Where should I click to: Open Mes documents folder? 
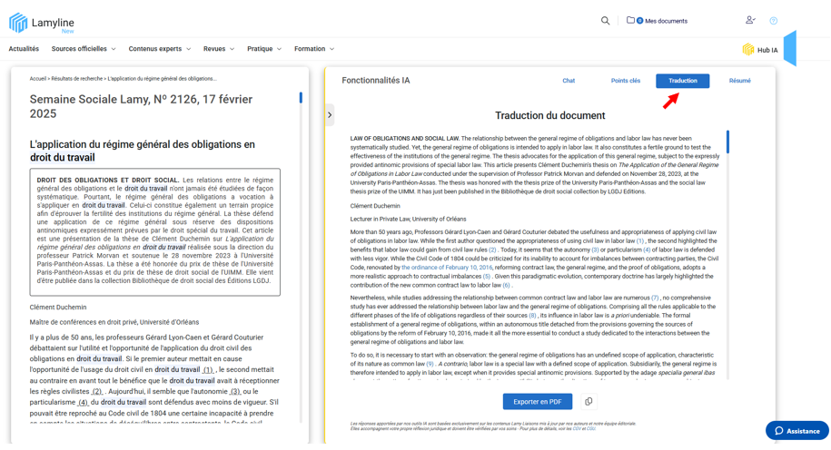coord(658,21)
